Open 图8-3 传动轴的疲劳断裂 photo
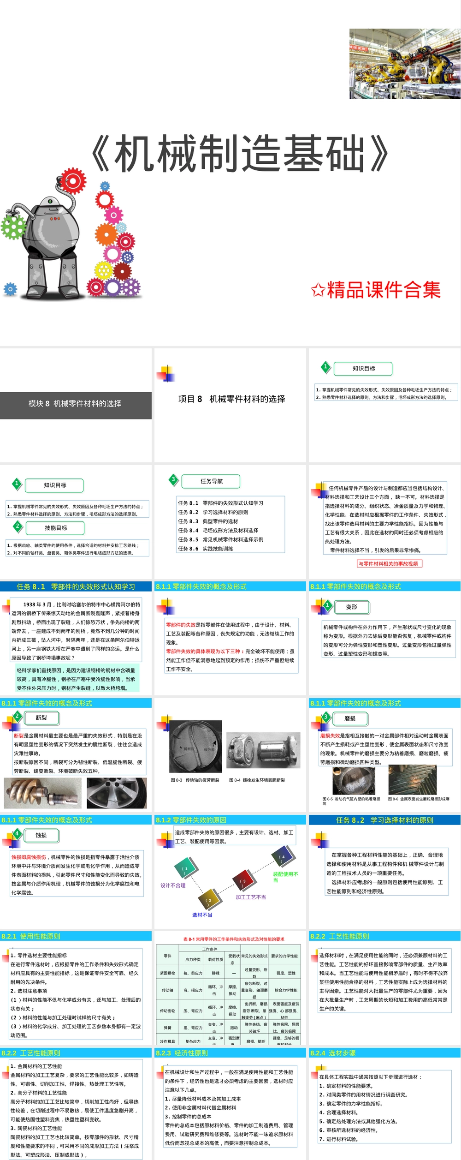The image size is (461, 1160). point(195,746)
